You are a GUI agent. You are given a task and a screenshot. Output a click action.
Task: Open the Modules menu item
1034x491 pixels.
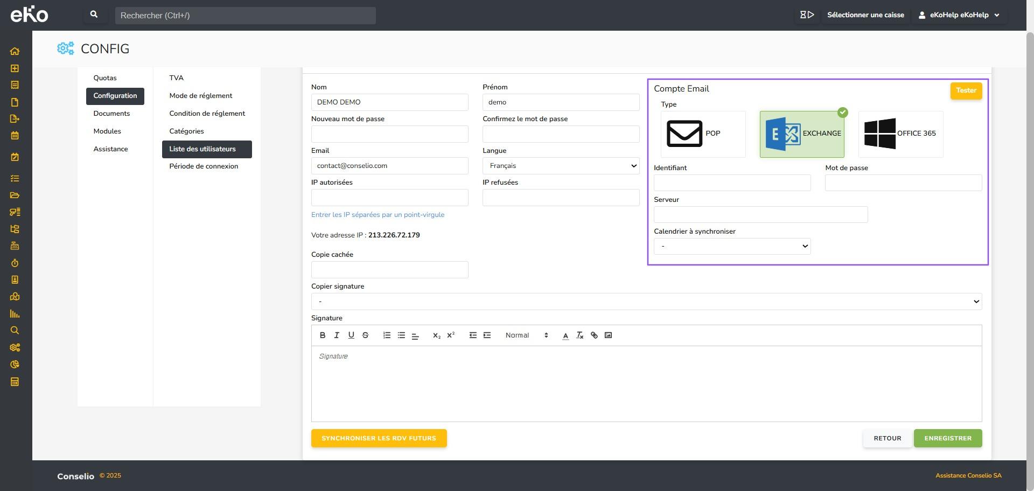click(x=107, y=131)
